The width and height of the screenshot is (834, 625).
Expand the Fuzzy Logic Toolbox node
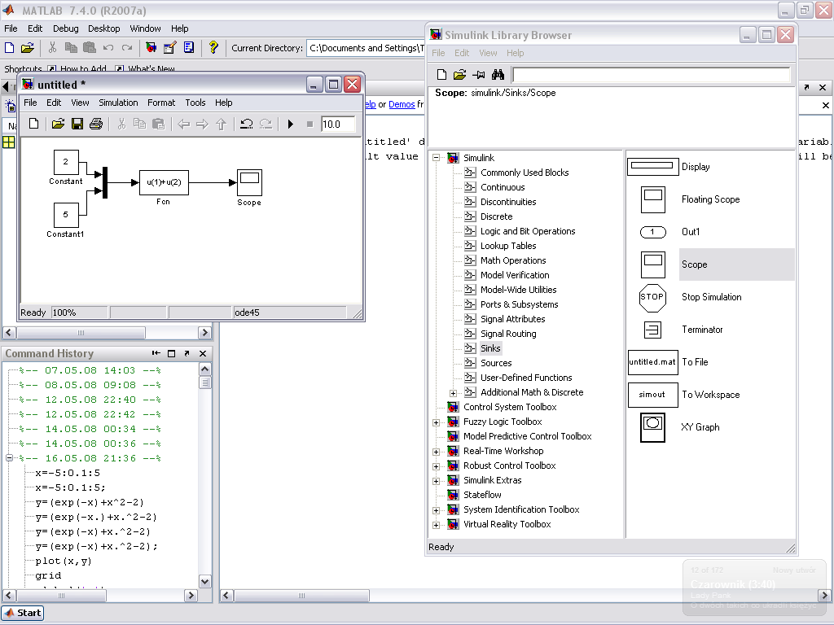pos(437,422)
